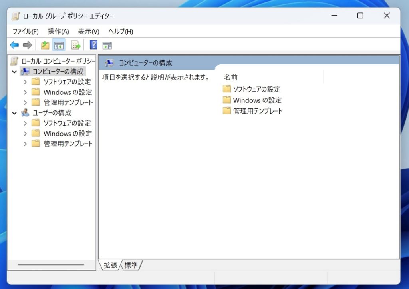Expand Windows の設定 under ユーザーの構成

[25, 133]
